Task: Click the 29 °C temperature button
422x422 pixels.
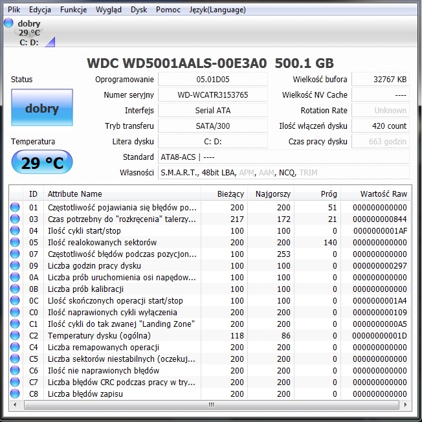Action: (41, 162)
